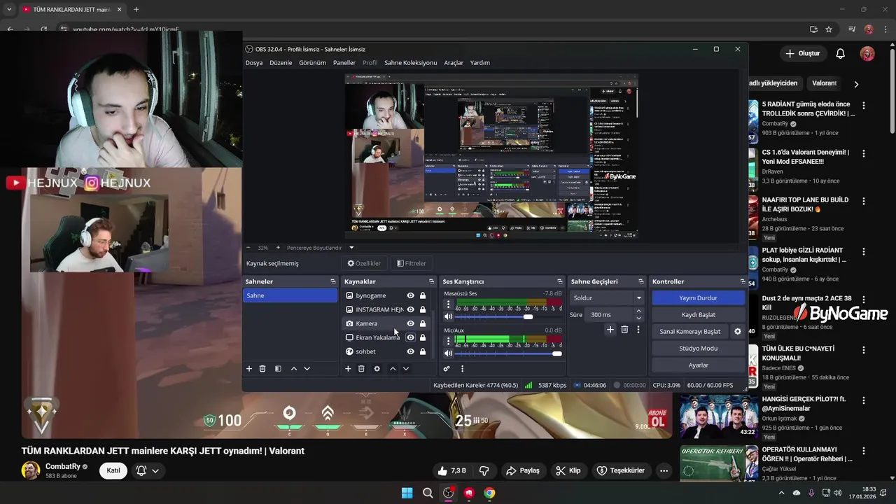Open the Paneller menu

[x=344, y=63]
